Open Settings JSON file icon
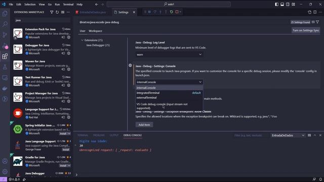 [x=309, y=12]
